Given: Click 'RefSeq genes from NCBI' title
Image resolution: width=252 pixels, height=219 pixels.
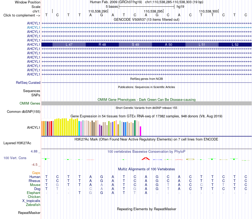Looking at the screenshot, I should click(x=146, y=79).
